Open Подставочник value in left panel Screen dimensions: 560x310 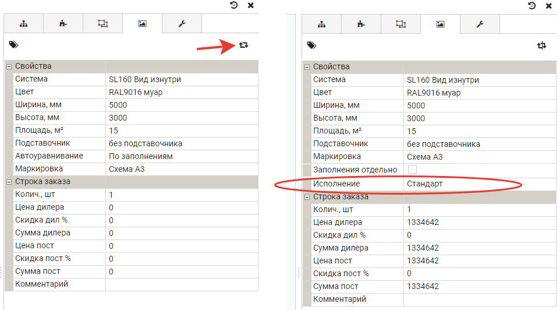point(182,143)
